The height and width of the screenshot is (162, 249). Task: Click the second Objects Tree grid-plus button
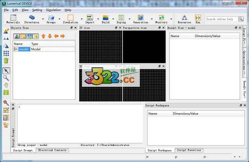click(23, 36)
